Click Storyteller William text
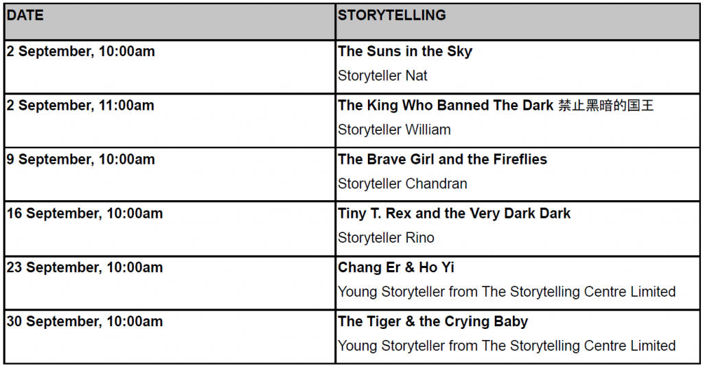Screen dimensions: 703x366 [394, 130]
